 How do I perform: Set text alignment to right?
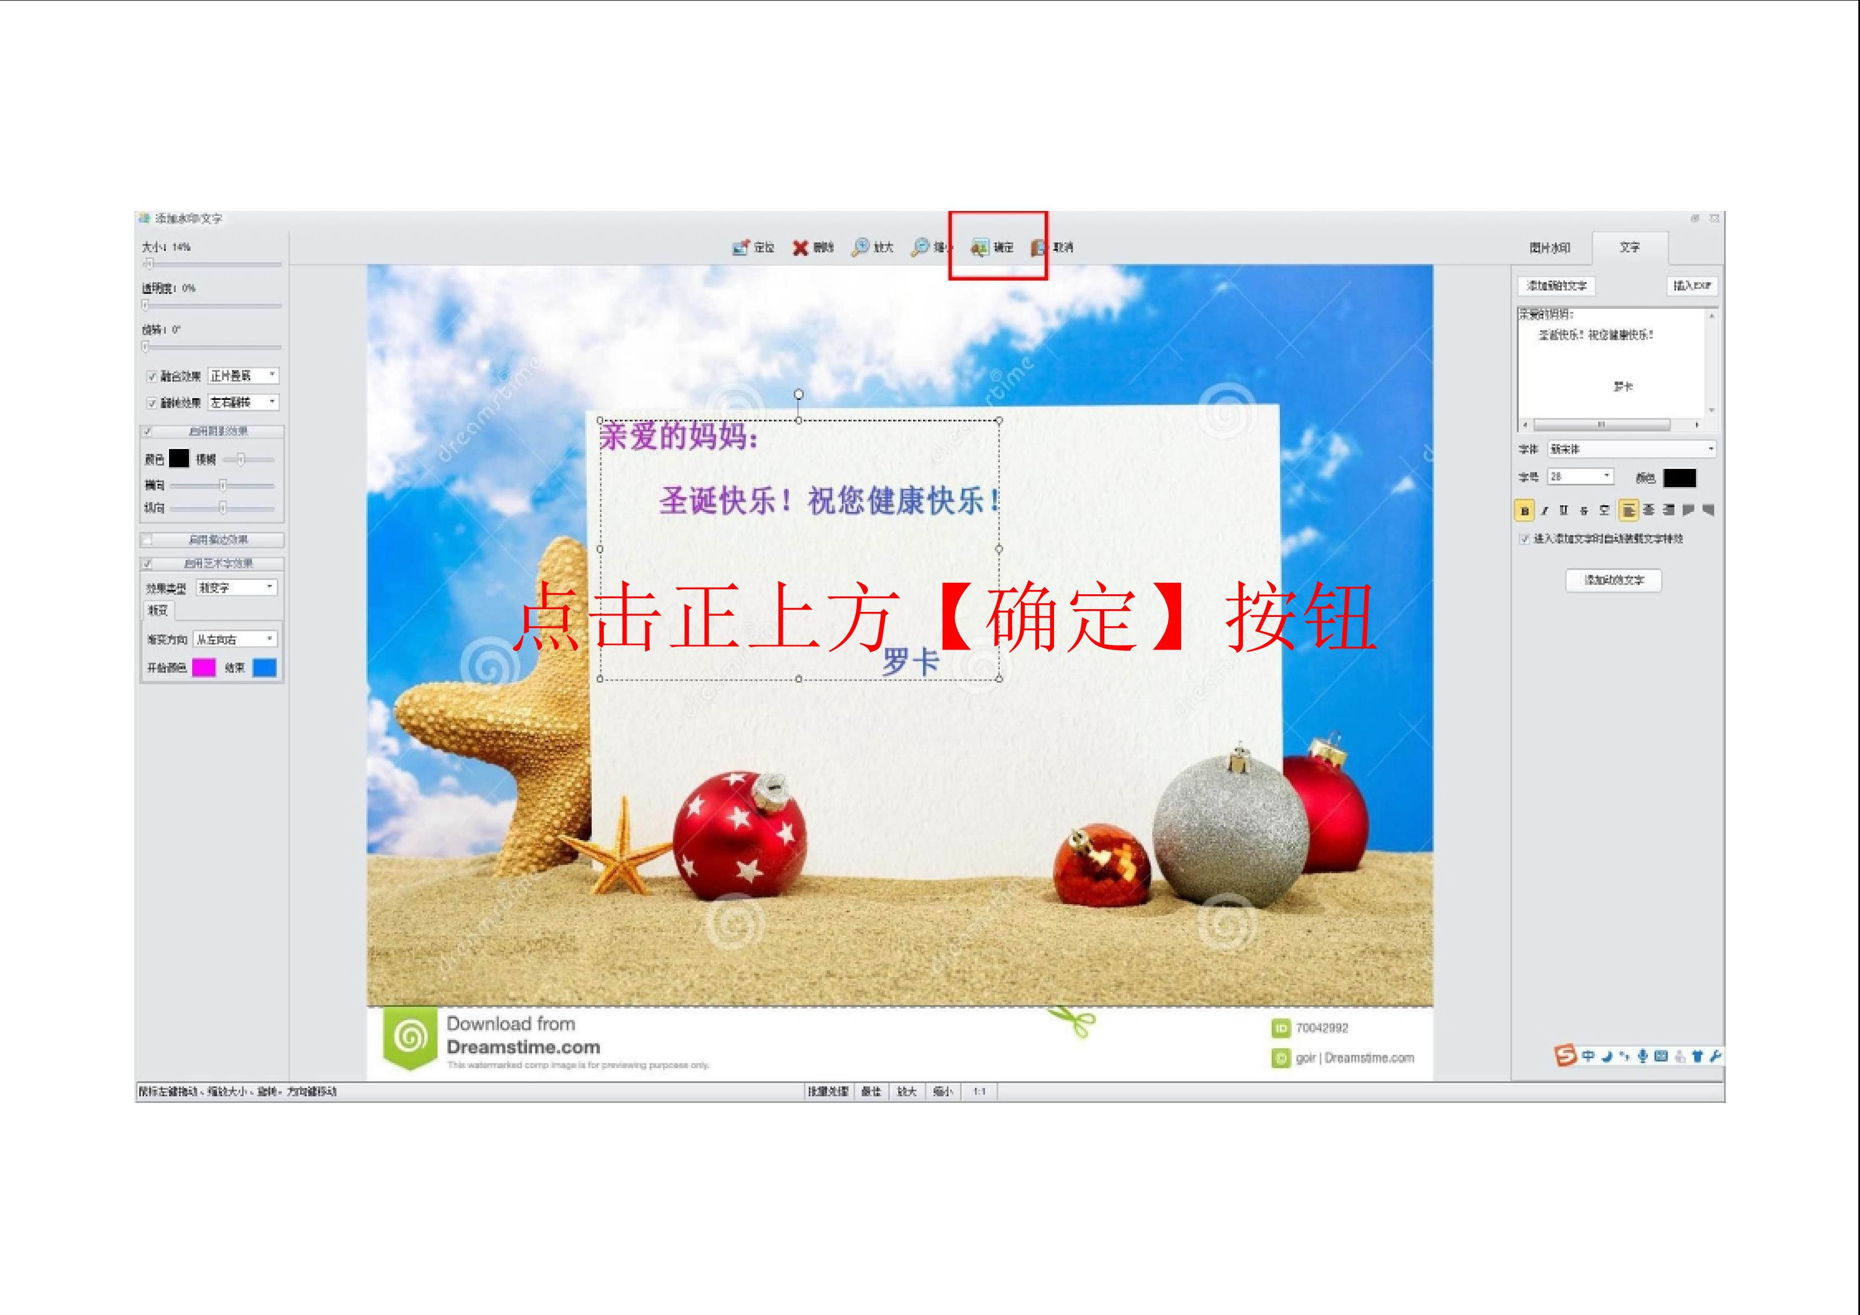click(1669, 510)
